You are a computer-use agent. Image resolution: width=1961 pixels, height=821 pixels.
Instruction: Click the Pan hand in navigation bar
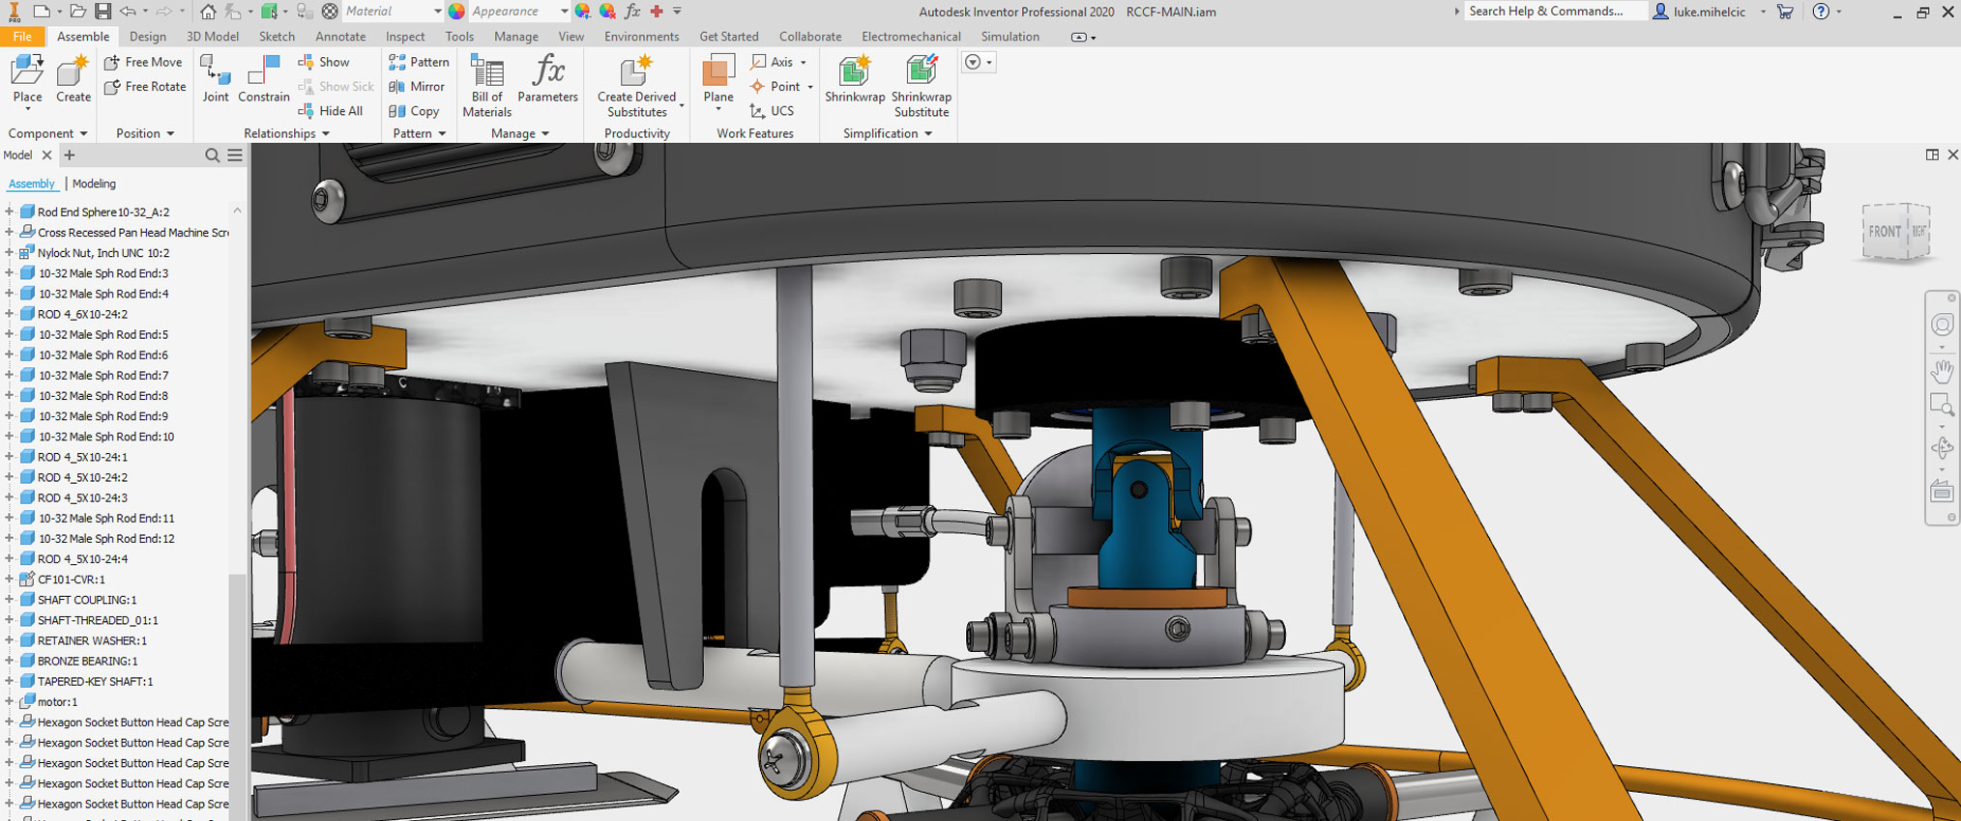(x=1942, y=371)
